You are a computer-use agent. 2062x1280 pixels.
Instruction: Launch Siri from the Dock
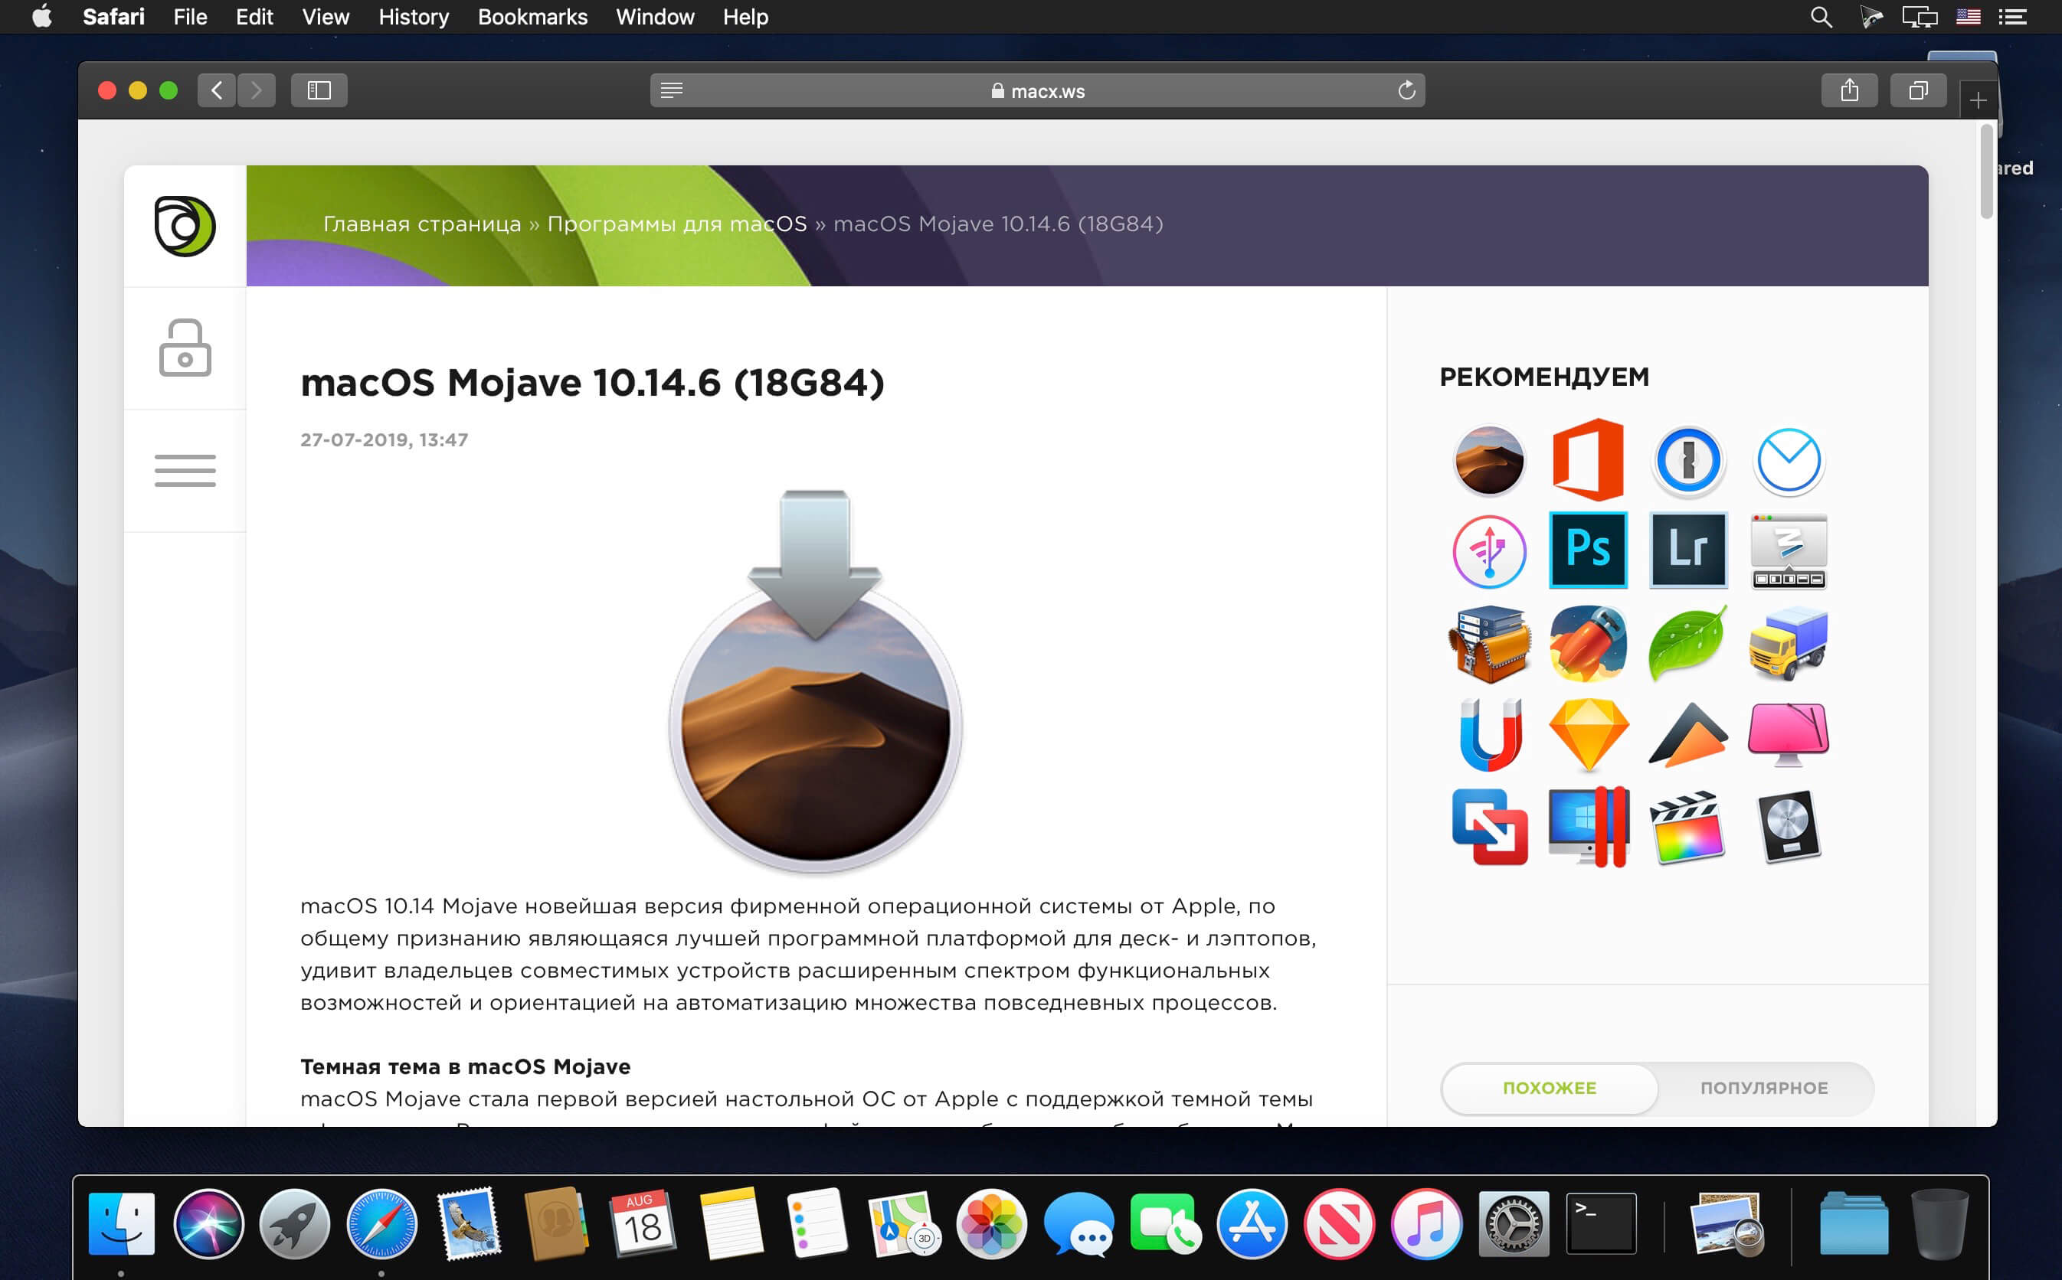[x=208, y=1224]
